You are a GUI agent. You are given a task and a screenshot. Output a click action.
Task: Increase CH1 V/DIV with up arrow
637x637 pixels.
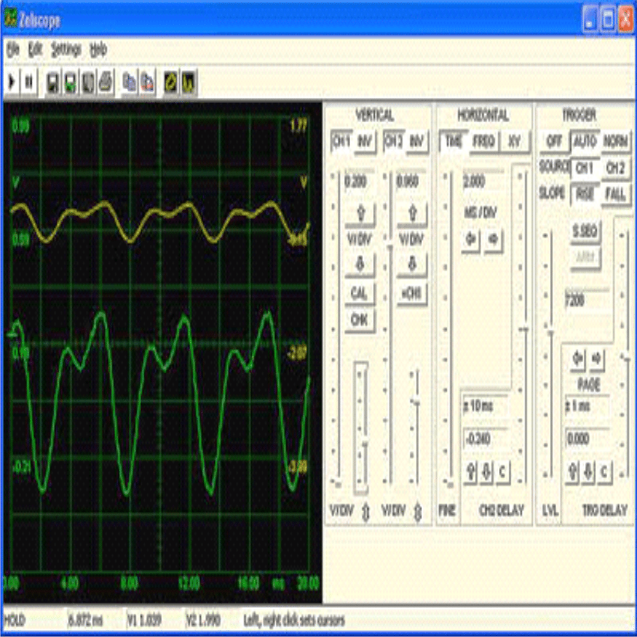(360, 214)
